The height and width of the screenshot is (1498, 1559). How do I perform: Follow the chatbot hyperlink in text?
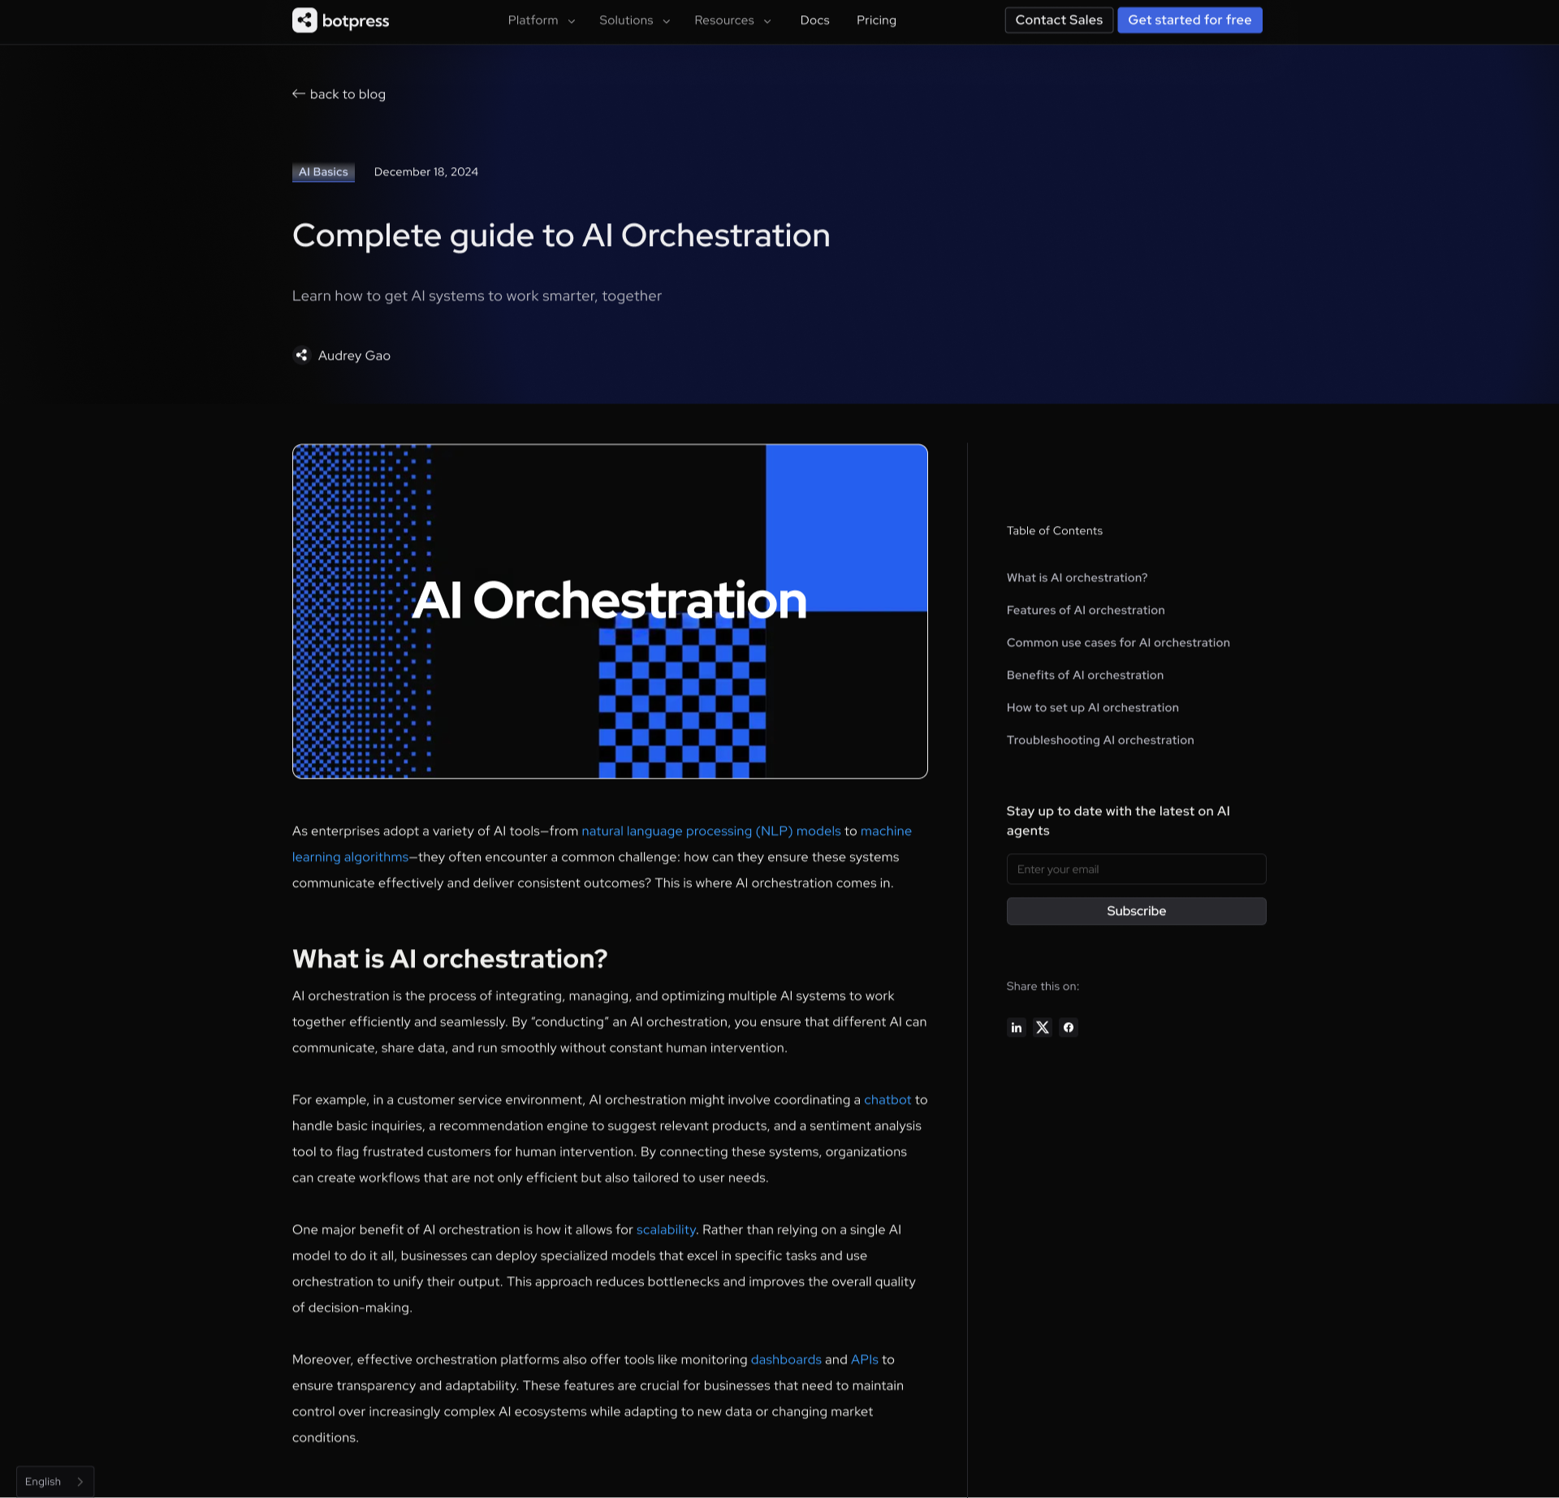coord(887,1099)
